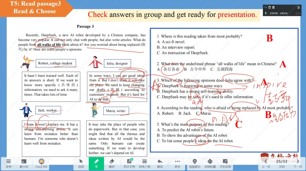This screenshot has width=306, height=171.
Task: Expand the meeting widget side panel icon
Action: click(x=298, y=7)
